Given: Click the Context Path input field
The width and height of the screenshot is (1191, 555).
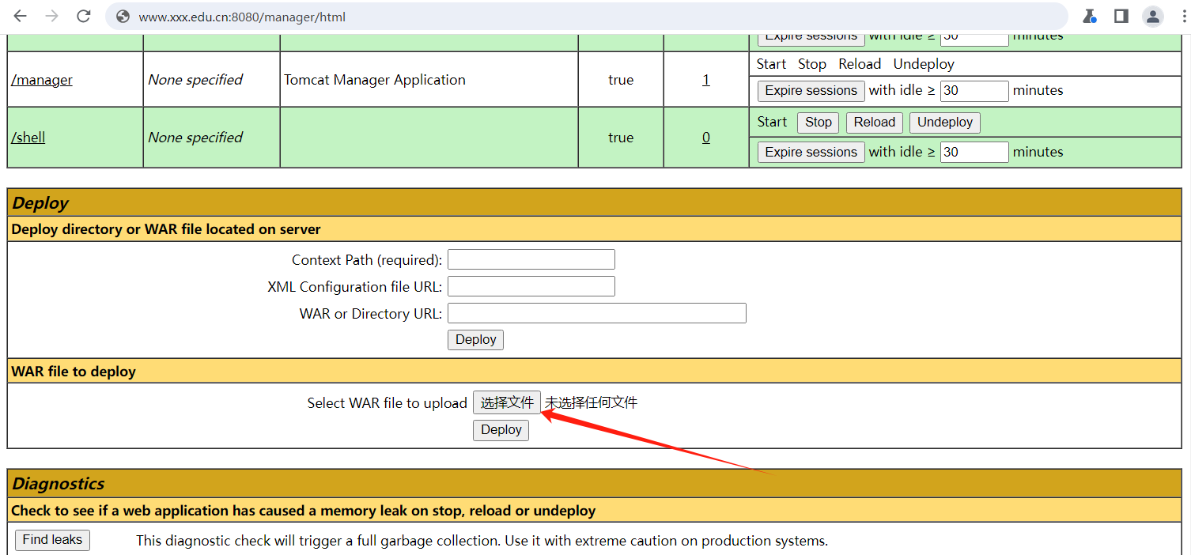Looking at the screenshot, I should click(x=531, y=259).
